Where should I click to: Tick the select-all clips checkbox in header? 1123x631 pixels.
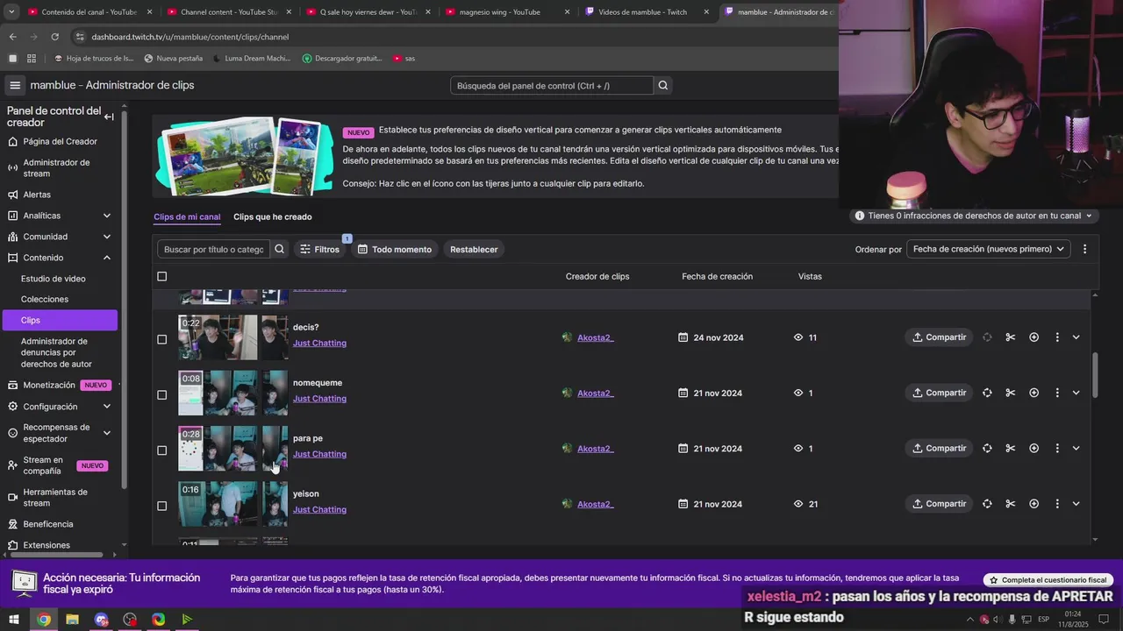pos(161,276)
